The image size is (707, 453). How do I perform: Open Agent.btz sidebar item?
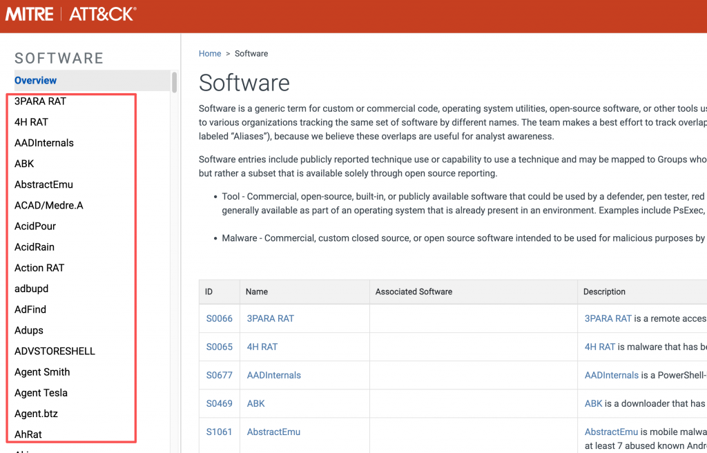click(x=36, y=414)
